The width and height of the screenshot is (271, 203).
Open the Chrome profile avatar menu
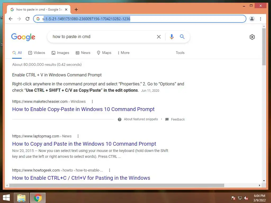pos(252,19)
